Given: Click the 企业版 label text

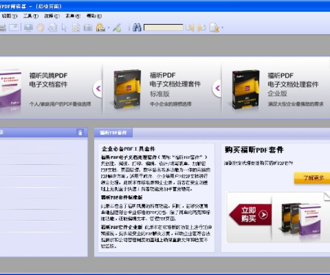Looking at the screenshot, I should pyautogui.click(x=277, y=94).
